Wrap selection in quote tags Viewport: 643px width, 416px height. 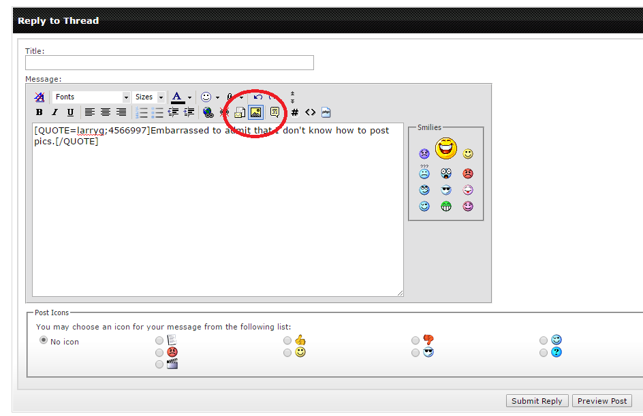[275, 112]
